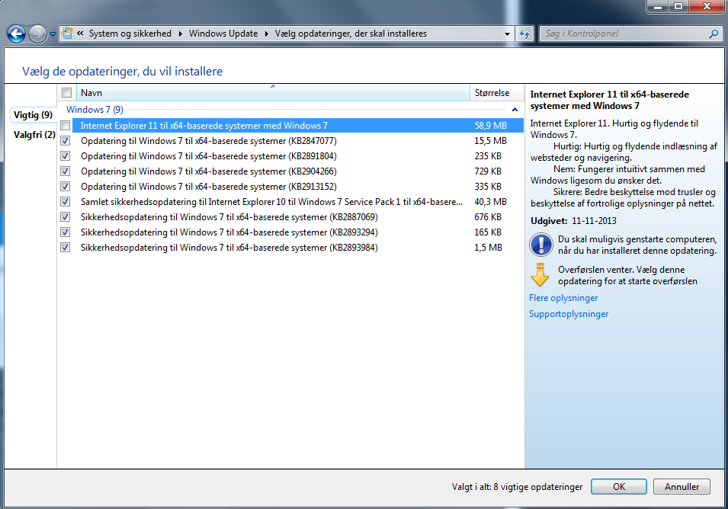The width and height of the screenshot is (728, 509).
Task: Expand the address bar history dropdown
Action: click(x=507, y=34)
